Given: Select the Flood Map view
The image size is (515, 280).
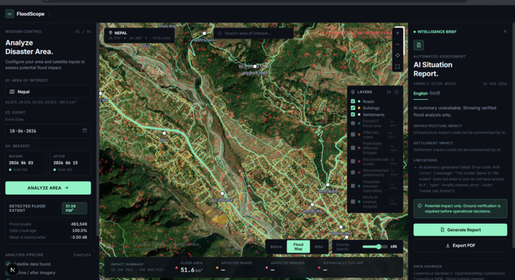Looking at the screenshot, I should (298, 247).
